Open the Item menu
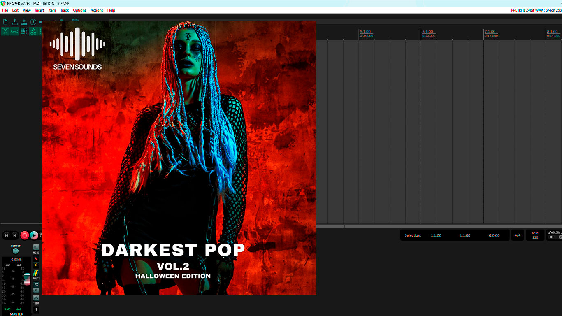This screenshot has height=316, width=562. pyautogui.click(x=52, y=10)
